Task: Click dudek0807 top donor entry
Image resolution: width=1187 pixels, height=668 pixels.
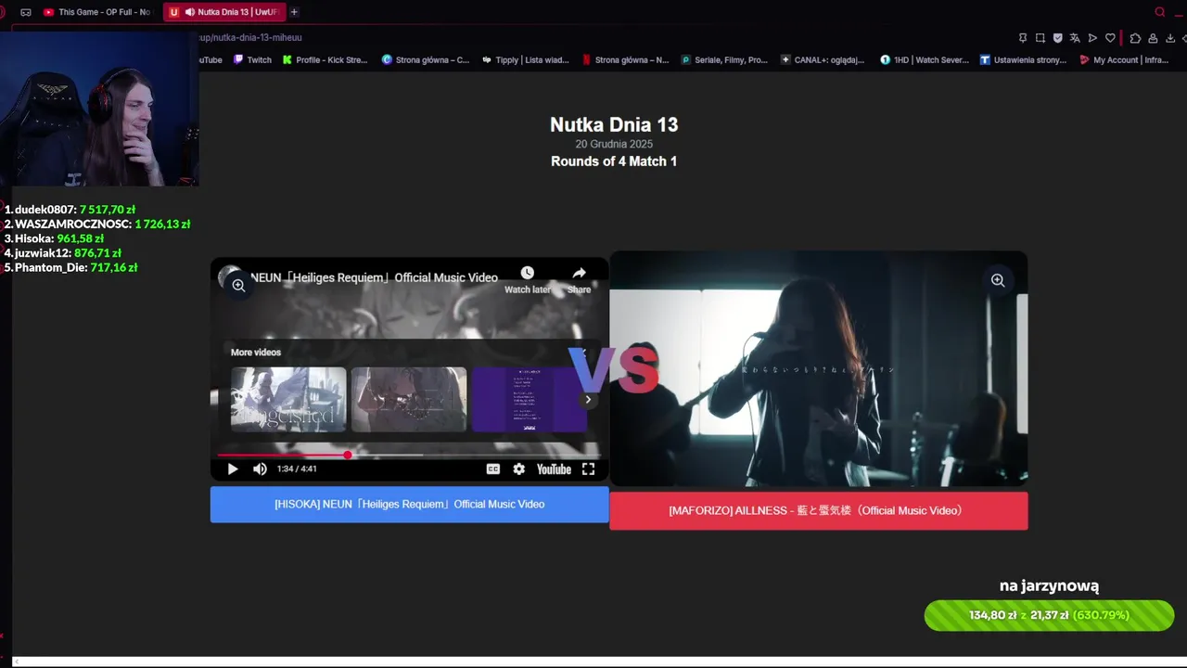Action: pos(70,210)
